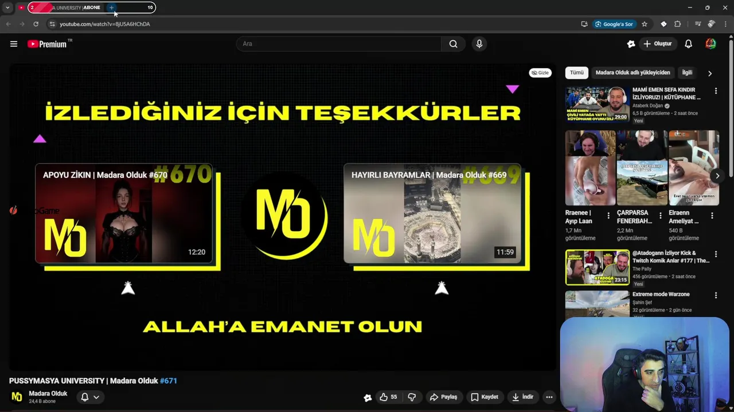Image resolution: width=734 pixels, height=412 pixels.
Task: Open more actions for the video
Action: (x=549, y=397)
